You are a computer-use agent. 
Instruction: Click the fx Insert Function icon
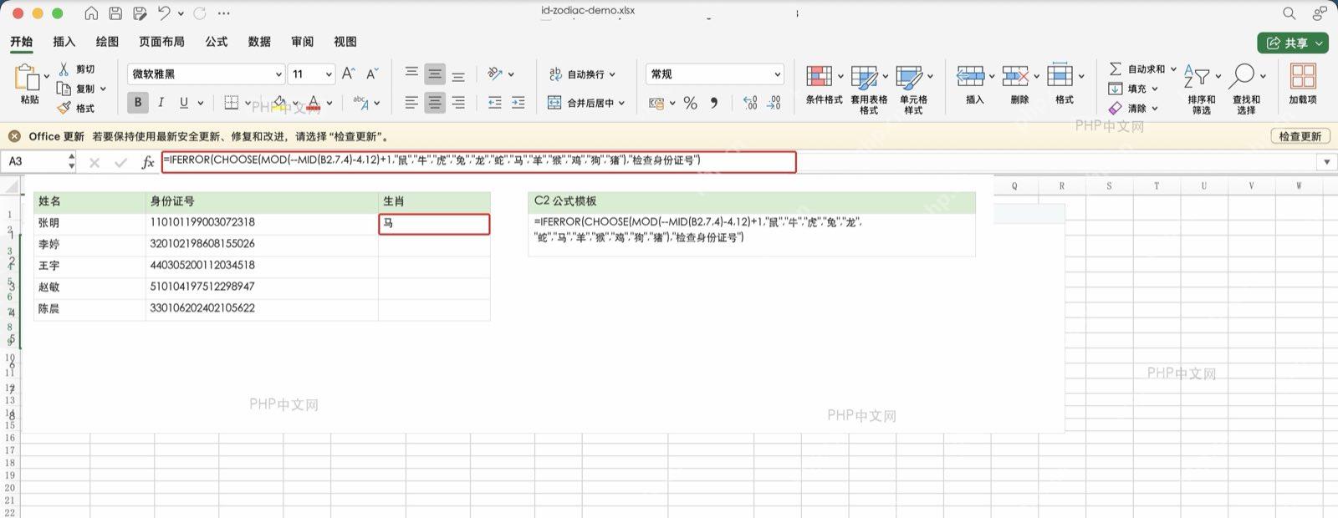148,162
